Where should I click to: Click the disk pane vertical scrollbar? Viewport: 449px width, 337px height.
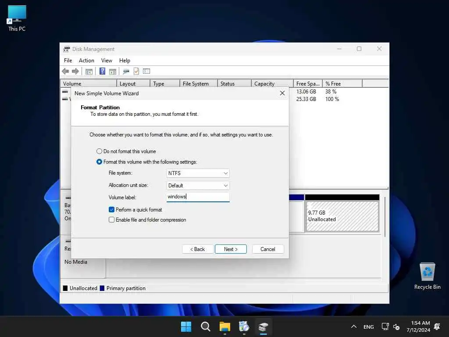pyautogui.click(x=385, y=217)
